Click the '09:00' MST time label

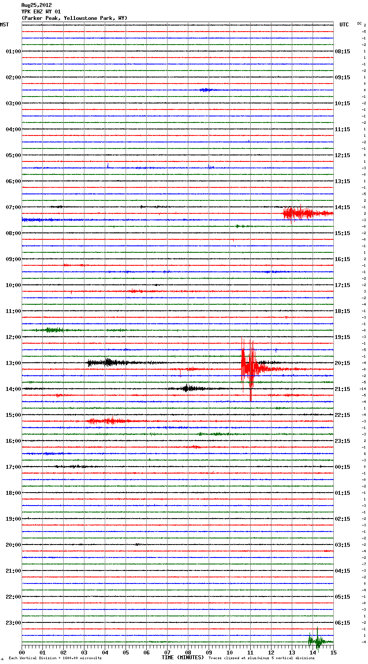point(13,259)
